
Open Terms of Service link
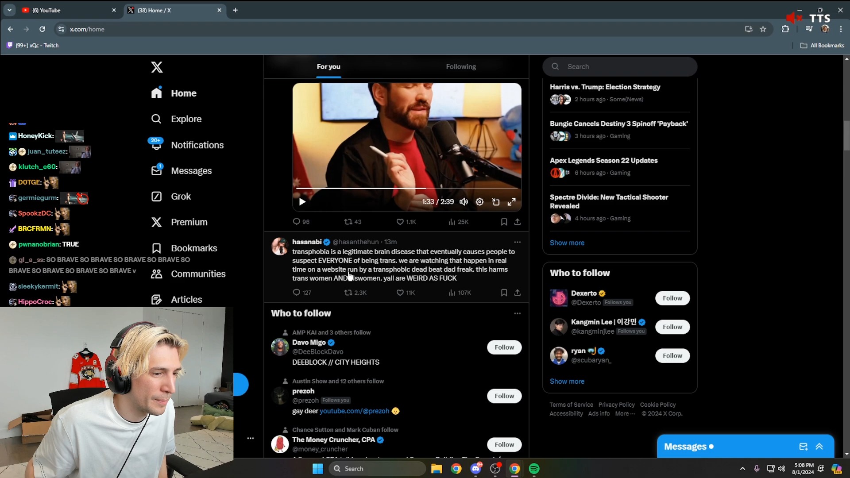click(571, 405)
